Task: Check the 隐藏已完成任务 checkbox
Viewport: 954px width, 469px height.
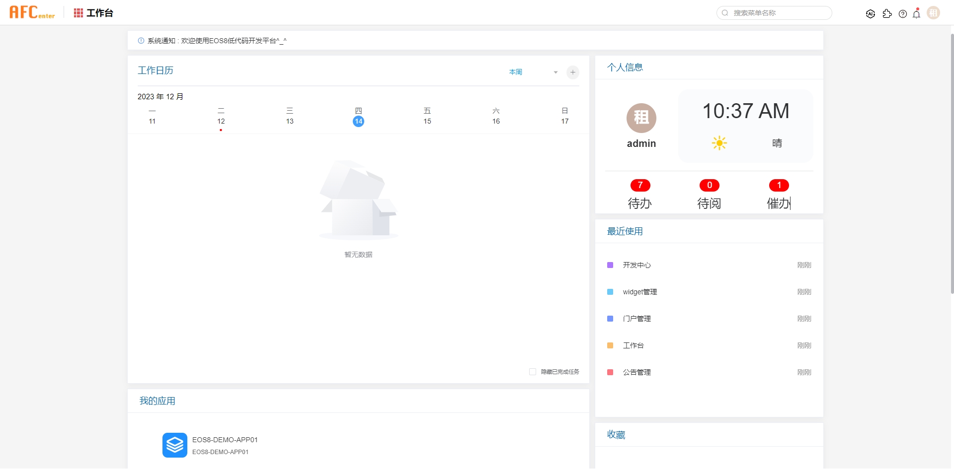Action: click(x=532, y=371)
